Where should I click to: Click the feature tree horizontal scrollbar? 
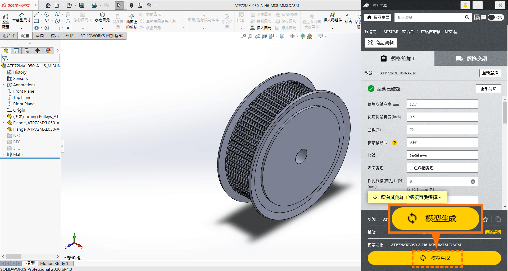[14, 256]
